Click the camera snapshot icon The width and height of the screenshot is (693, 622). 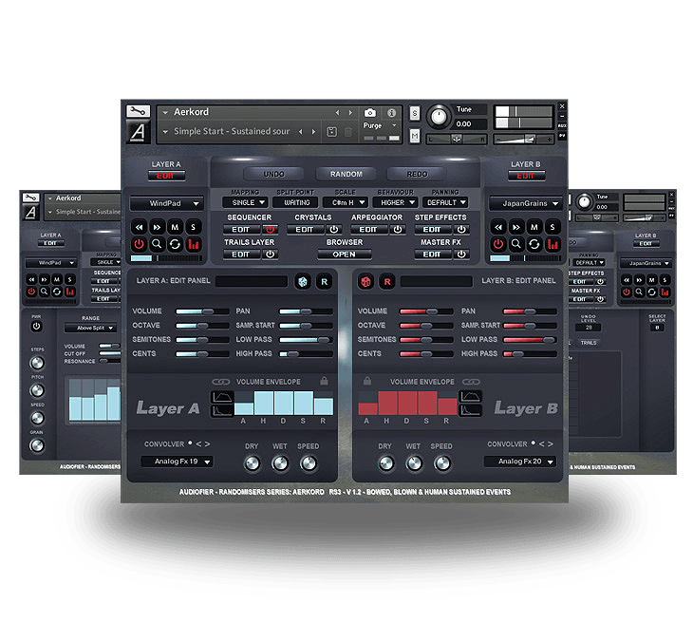tap(370, 113)
